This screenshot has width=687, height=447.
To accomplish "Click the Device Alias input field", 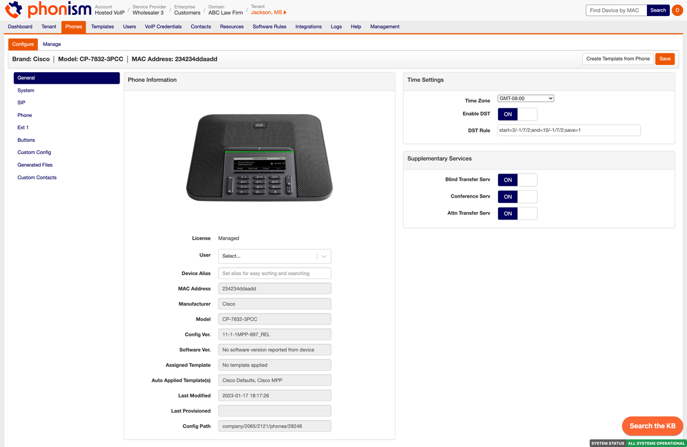I will 275,273.
